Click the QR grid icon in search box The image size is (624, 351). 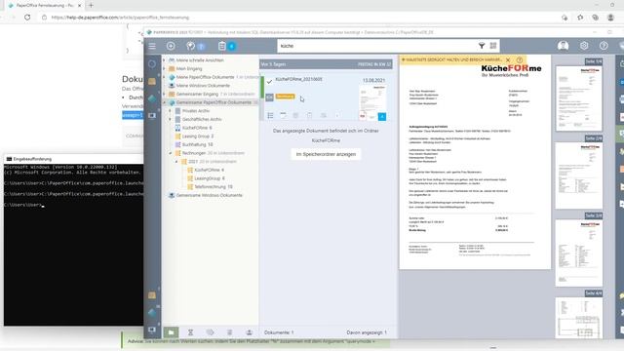[x=493, y=46]
